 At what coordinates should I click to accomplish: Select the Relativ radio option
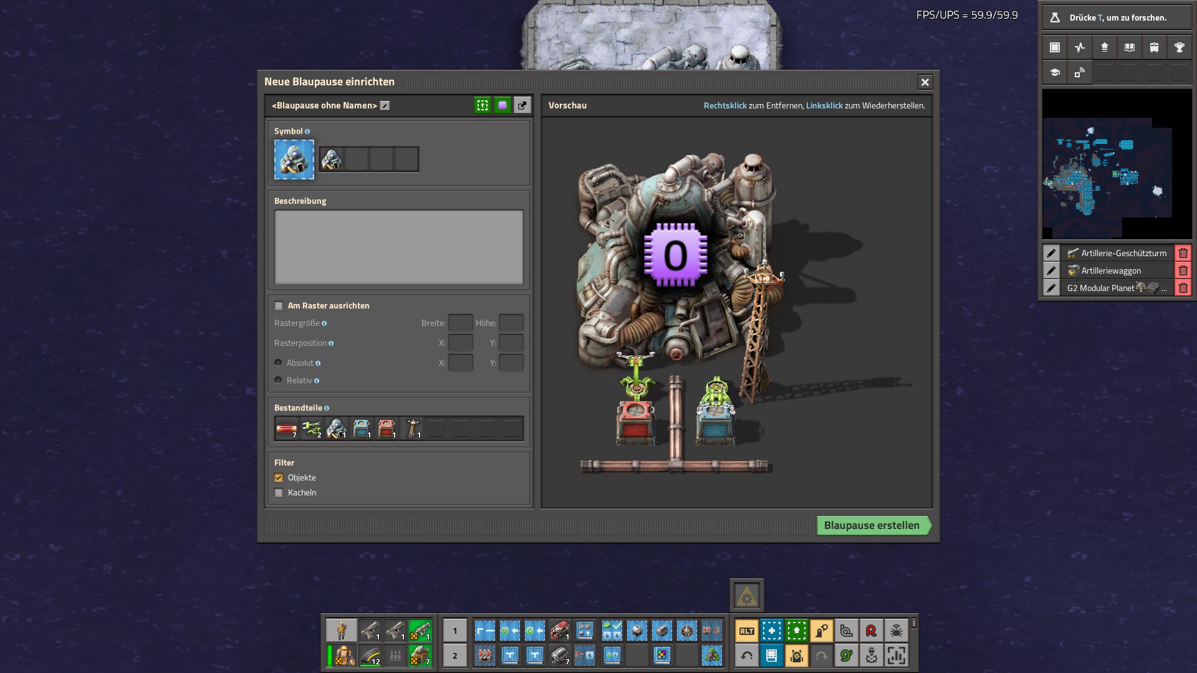pos(278,380)
